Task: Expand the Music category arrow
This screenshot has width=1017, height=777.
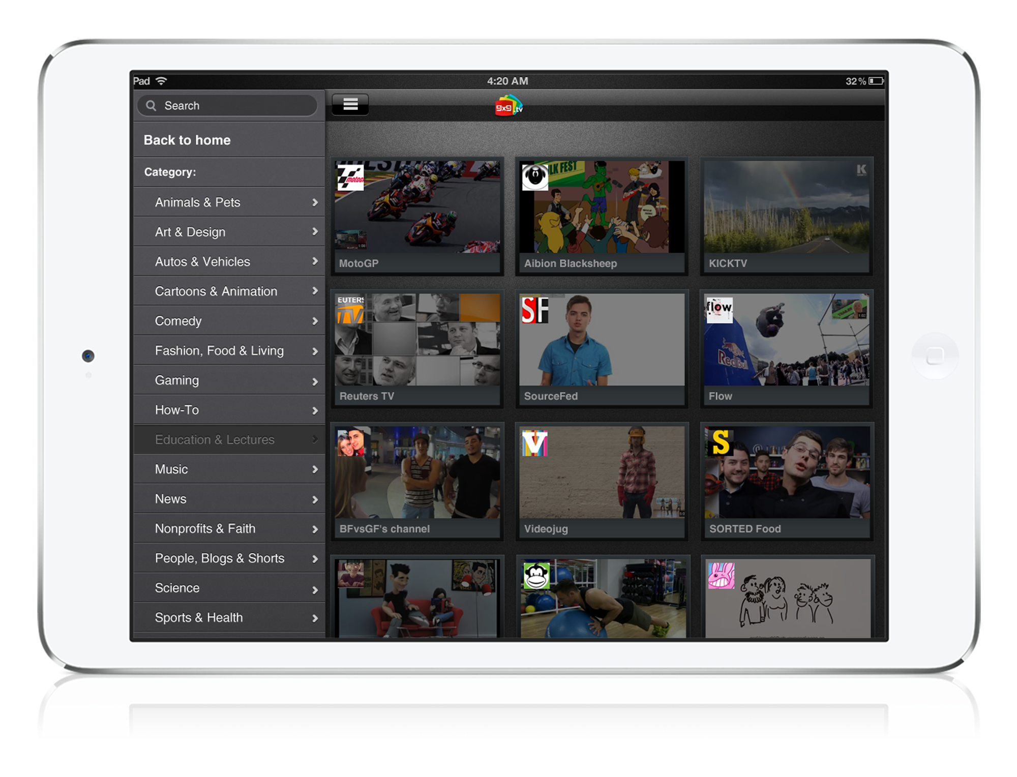Action: point(315,469)
